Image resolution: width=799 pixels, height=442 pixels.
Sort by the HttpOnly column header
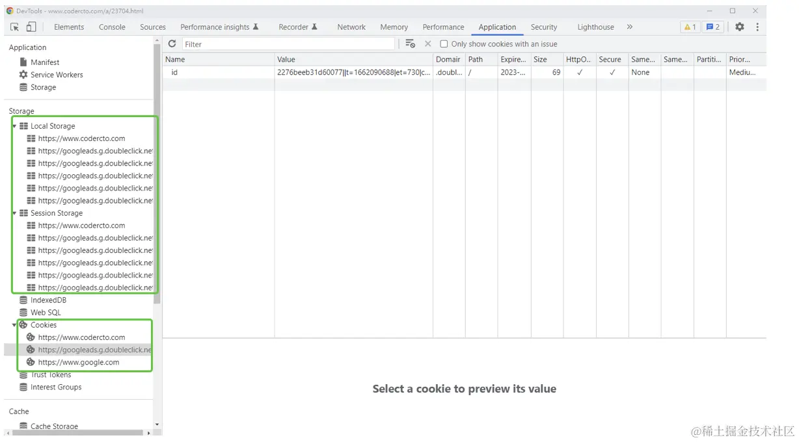click(579, 59)
